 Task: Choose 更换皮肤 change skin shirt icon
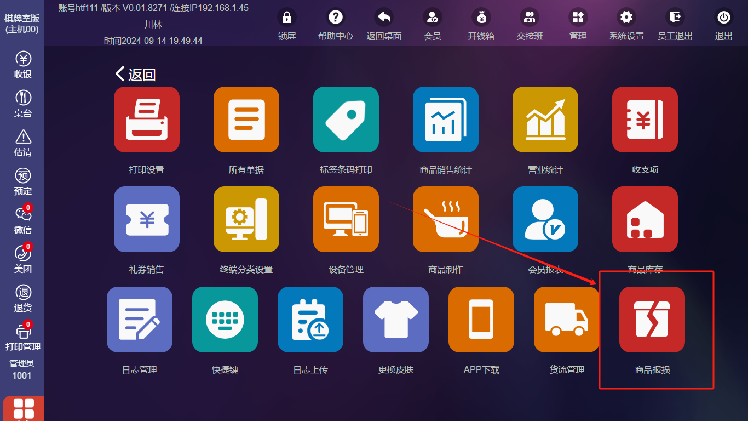tap(396, 320)
